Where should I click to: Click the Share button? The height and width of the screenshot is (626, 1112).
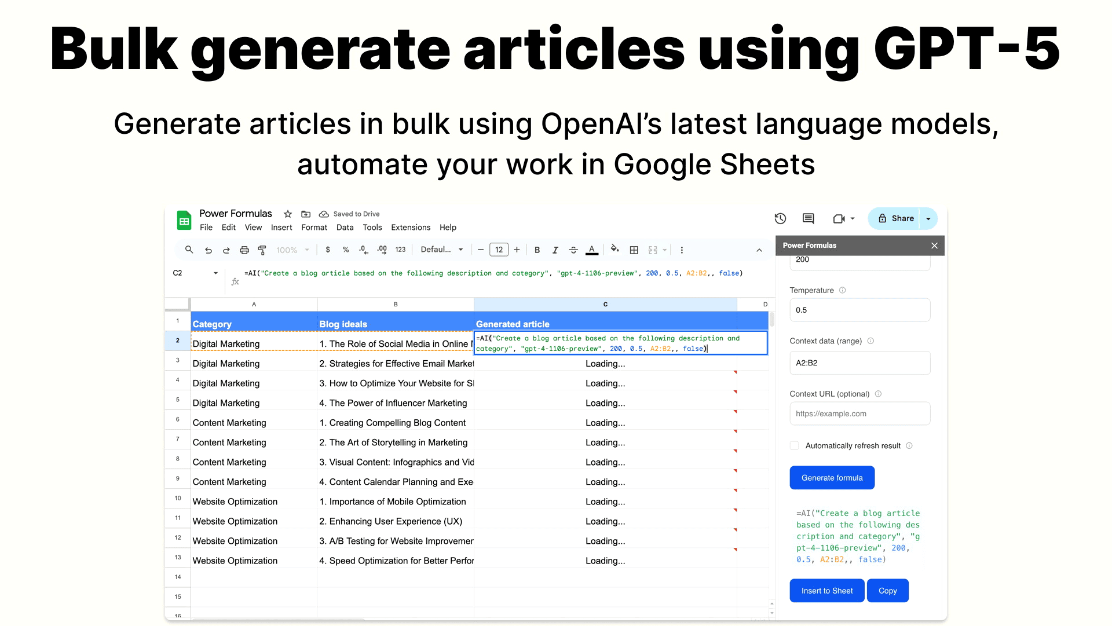[x=895, y=218]
